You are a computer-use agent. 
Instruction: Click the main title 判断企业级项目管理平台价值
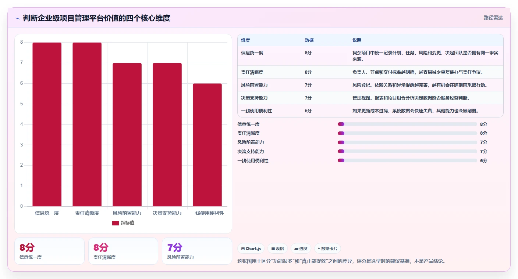(96, 18)
